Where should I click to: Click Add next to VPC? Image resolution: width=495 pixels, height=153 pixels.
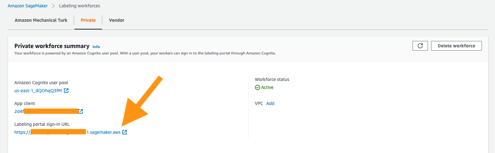coord(270,103)
